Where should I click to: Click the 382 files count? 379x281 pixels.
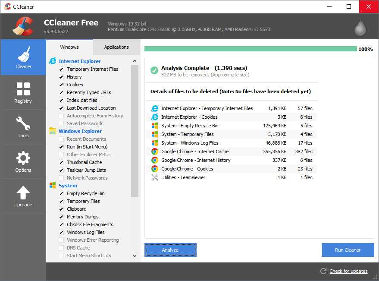304,152
